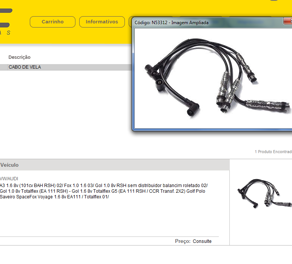Click the Descrição column header

[20, 57]
